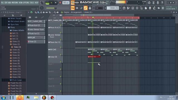Open the FILE menu
178x100 pixels.
tap(2, 2)
